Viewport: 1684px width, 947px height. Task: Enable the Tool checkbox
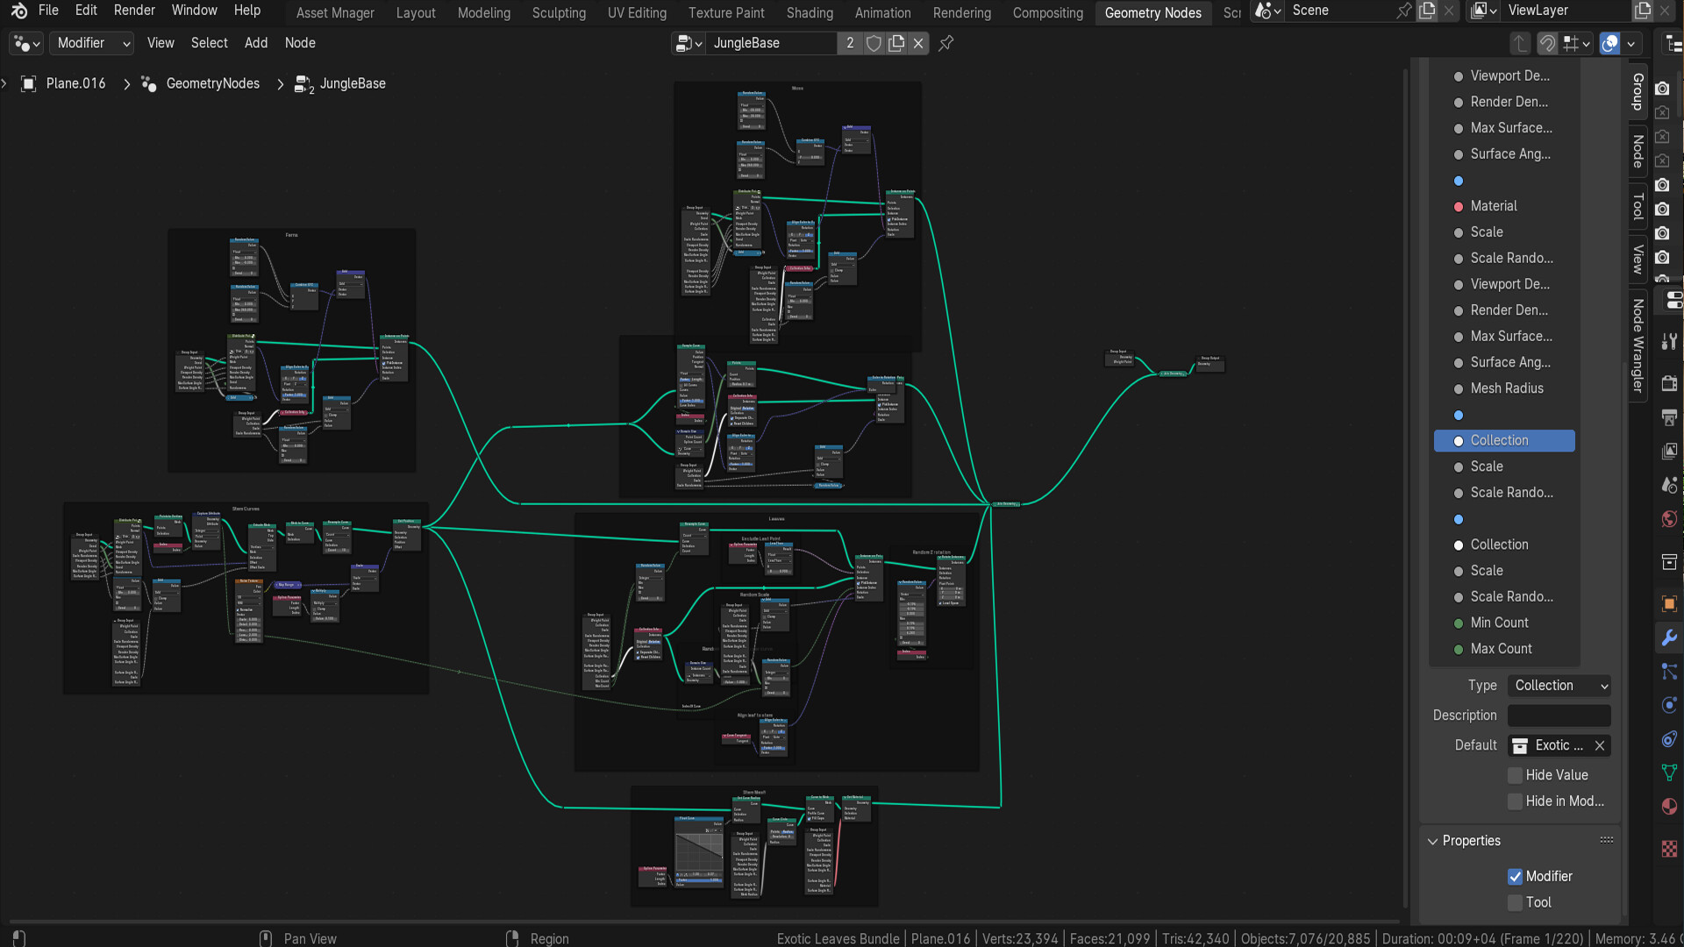[1515, 902]
